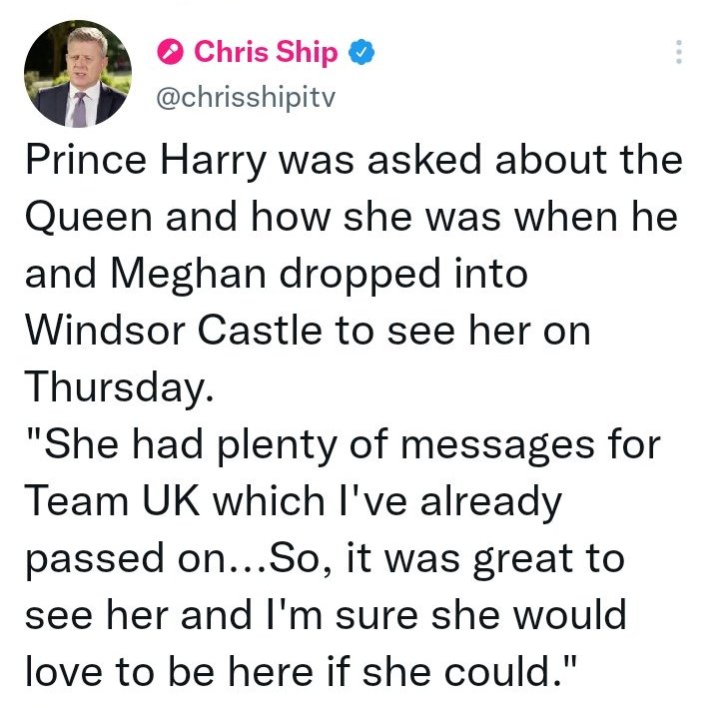The image size is (719, 709).
Task: Open Chris Ship's profile picture
Action: 77,74
